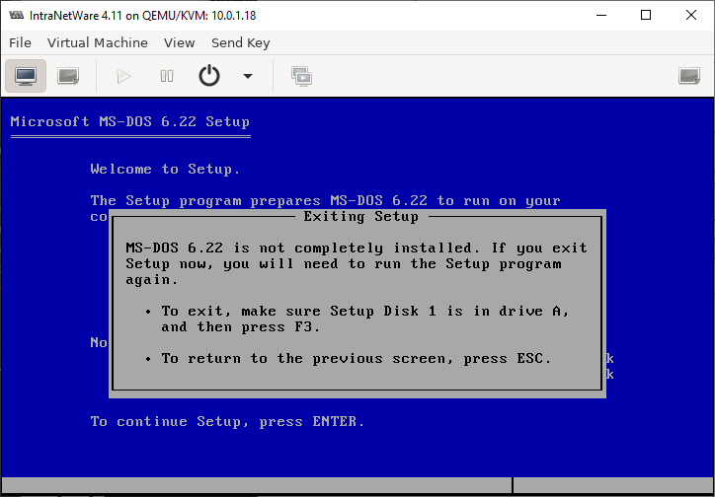Minimize the IntraNetWare window
Viewport: 715px width, 497px height.
coord(601,15)
